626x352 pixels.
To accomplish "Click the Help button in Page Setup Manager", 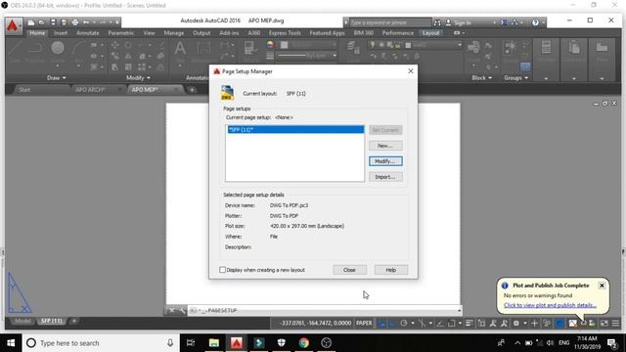I will tap(391, 270).
